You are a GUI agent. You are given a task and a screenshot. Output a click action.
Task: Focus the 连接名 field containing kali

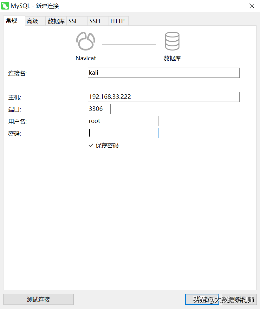coord(164,73)
